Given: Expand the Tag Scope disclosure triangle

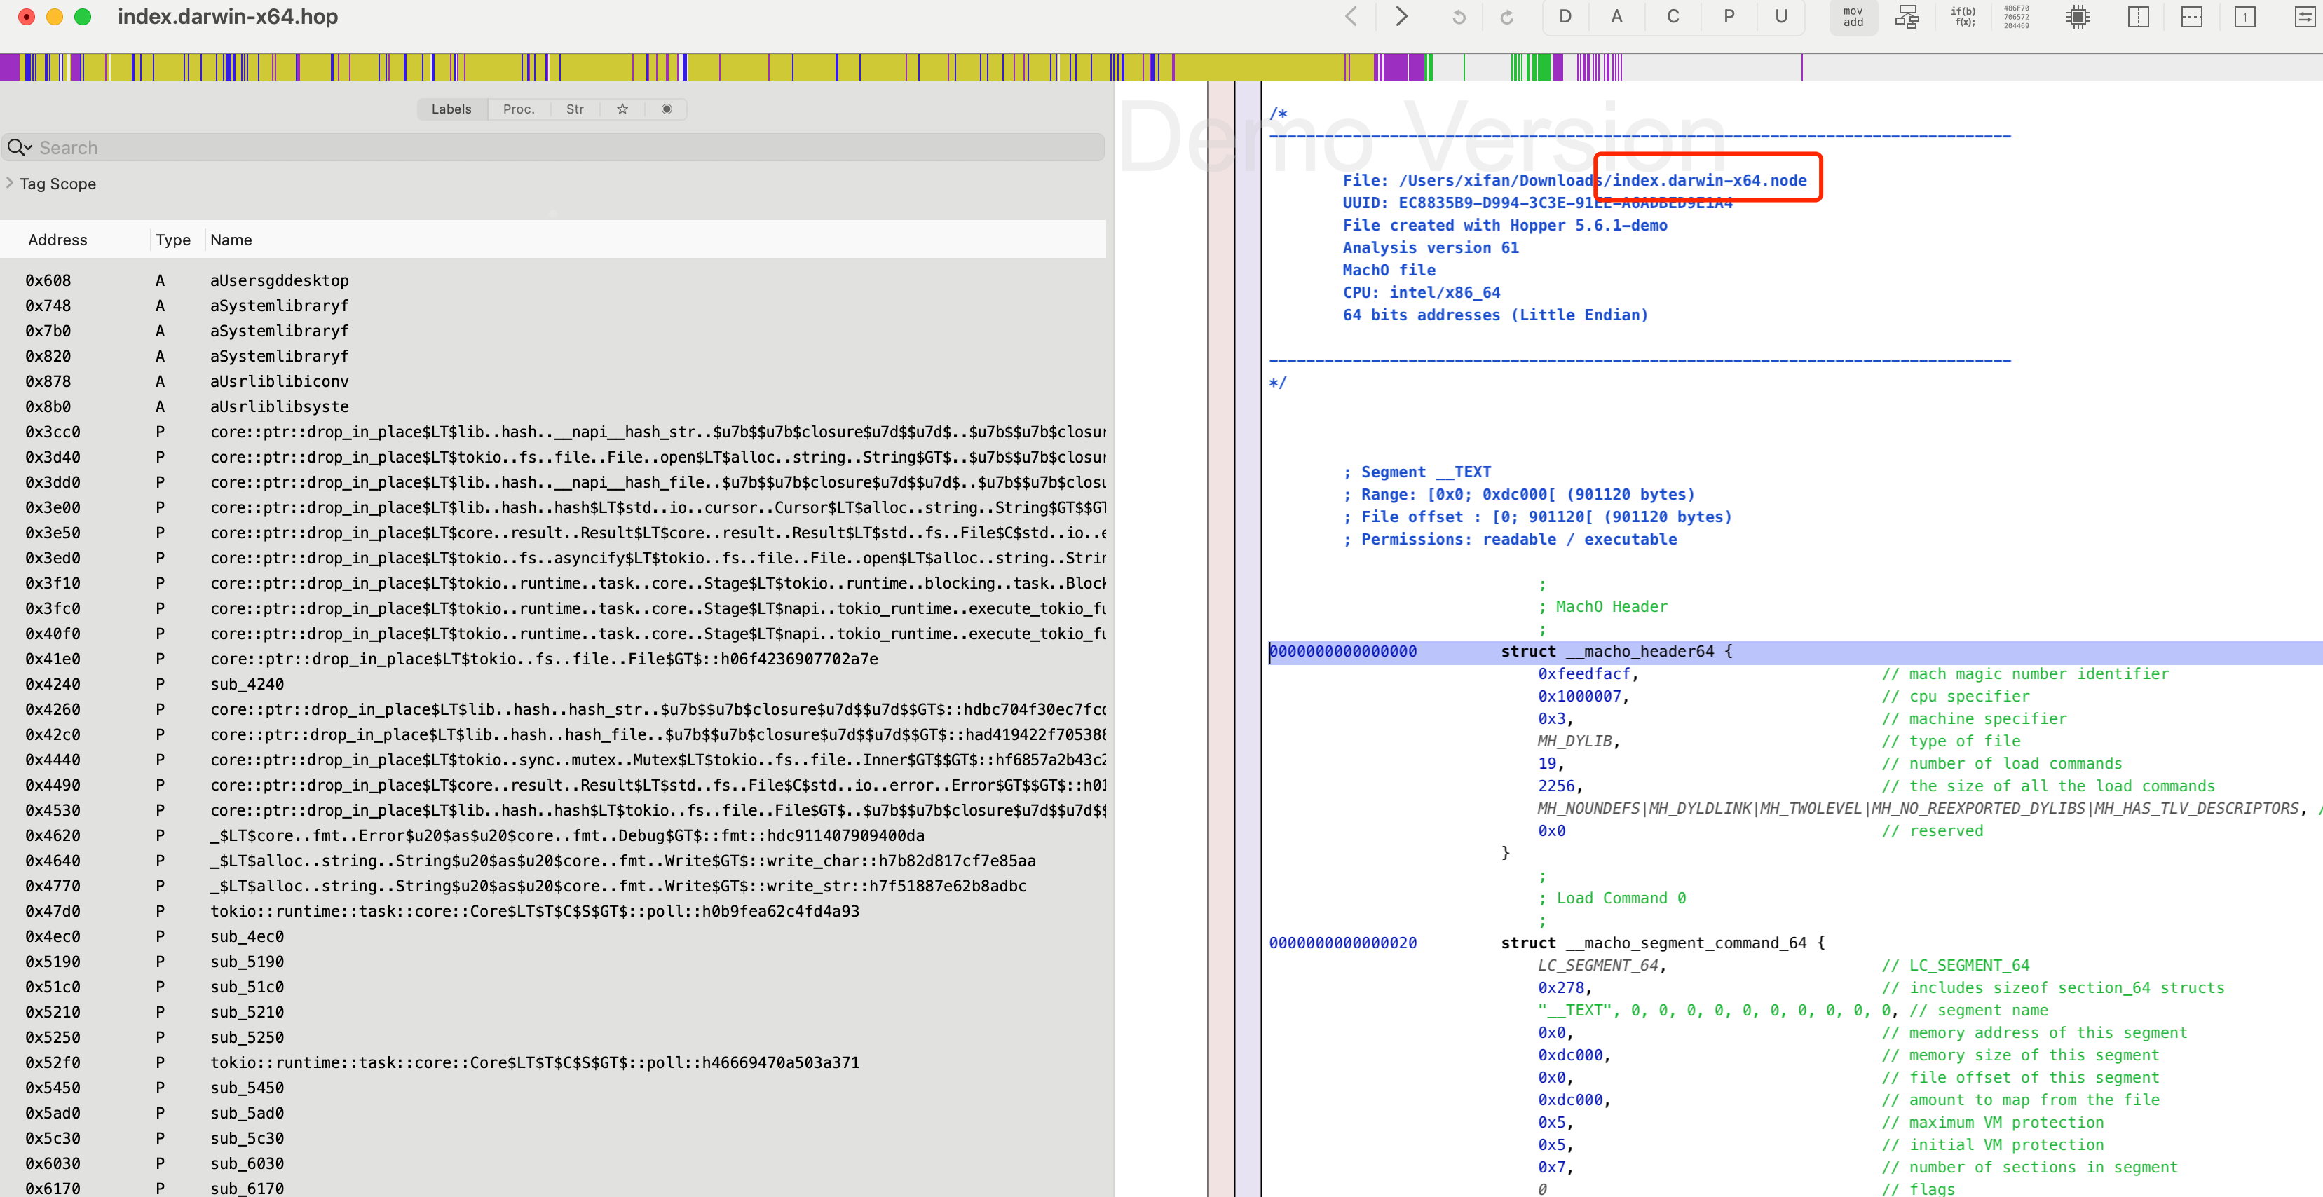Looking at the screenshot, I should [10, 183].
